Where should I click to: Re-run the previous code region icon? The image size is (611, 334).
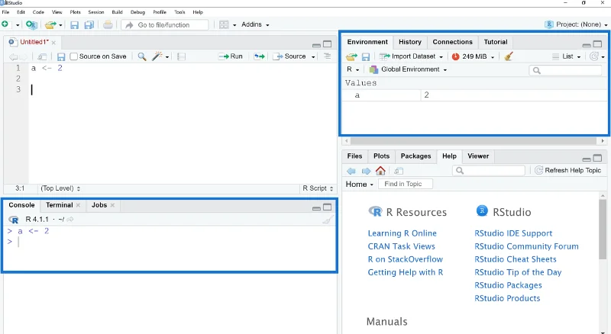[259, 56]
